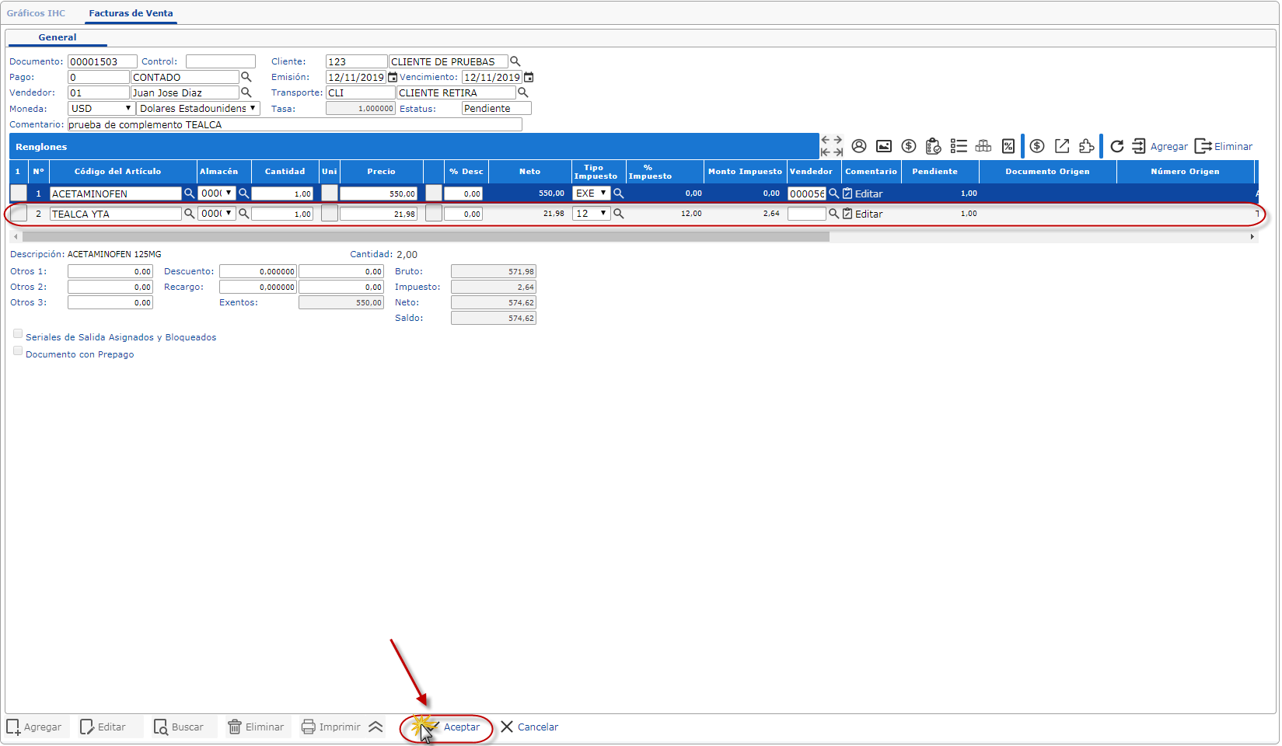
Task: Check the selection box for row 2 TEALCA YTA
Action: point(19,214)
